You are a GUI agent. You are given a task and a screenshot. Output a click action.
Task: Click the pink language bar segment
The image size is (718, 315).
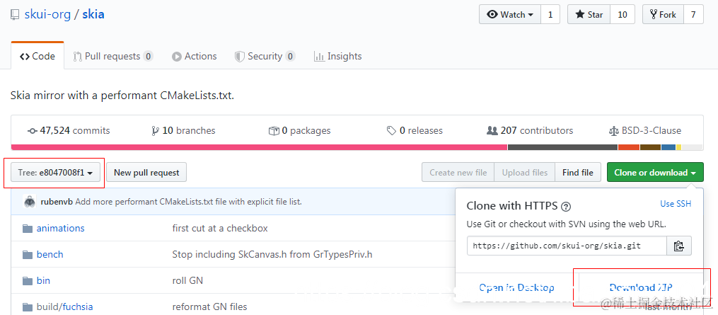pos(259,147)
